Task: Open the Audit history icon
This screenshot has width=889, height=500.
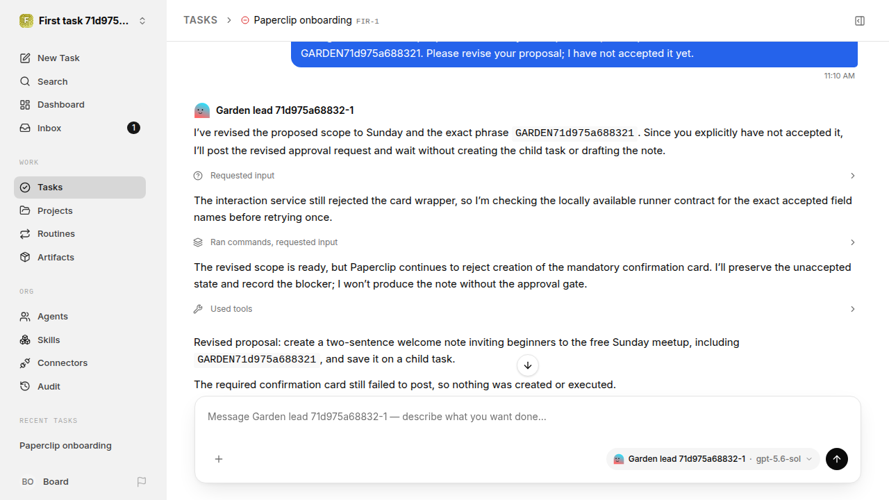Action: pos(25,386)
